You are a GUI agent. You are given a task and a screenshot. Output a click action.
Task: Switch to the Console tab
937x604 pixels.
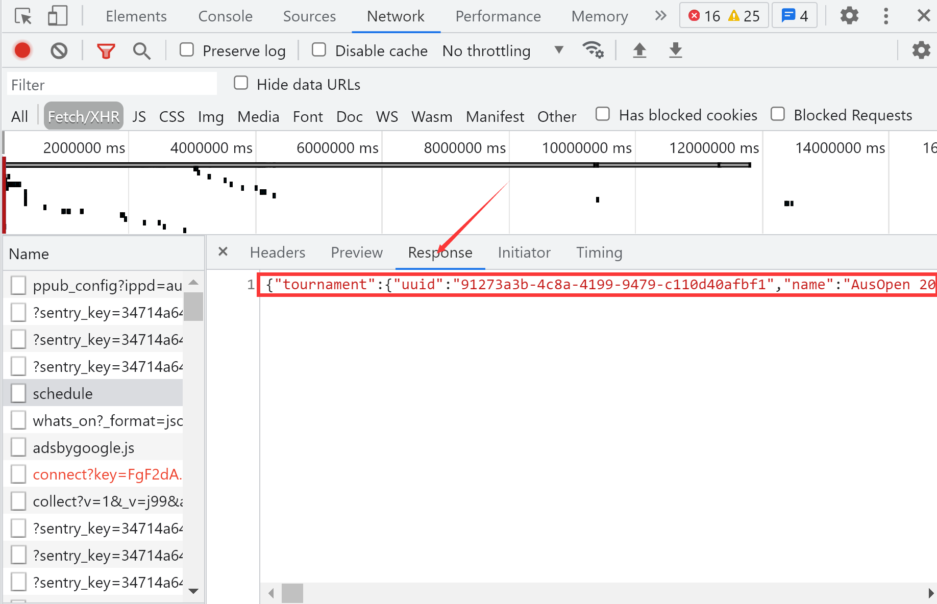coord(226,16)
